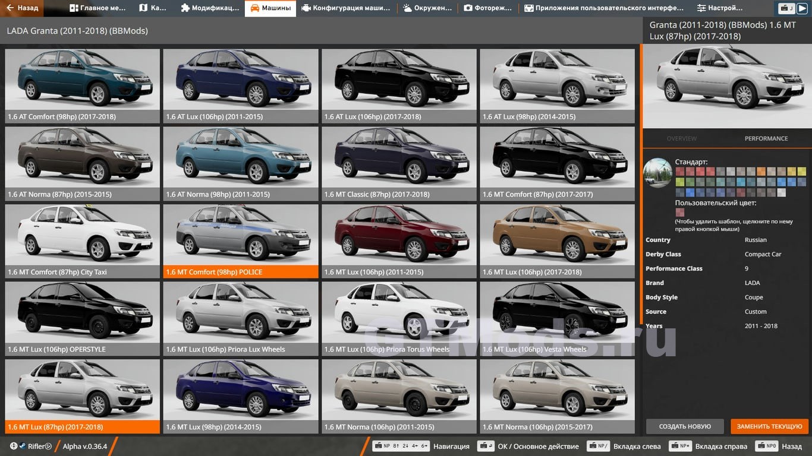Switch to the Карты map tab
This screenshot has width=812, height=456.
pyautogui.click(x=153, y=8)
